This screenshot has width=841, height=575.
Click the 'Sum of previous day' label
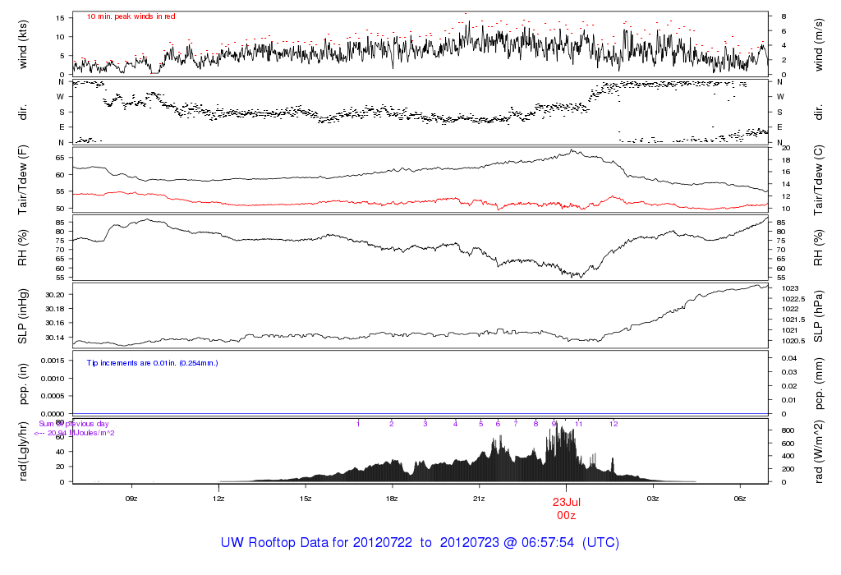tap(73, 424)
